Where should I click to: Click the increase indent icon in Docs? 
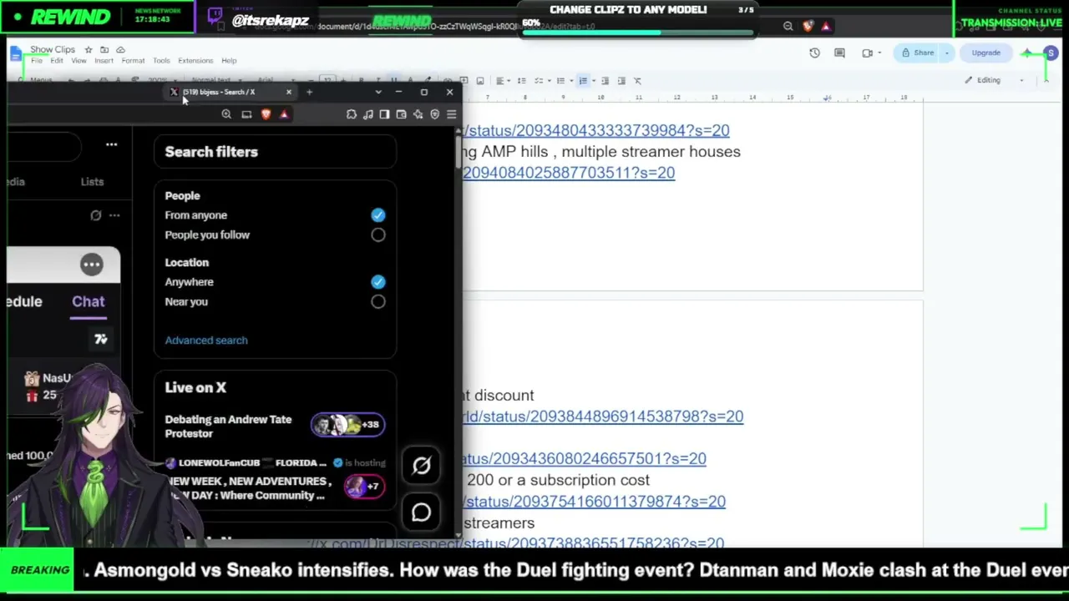pos(621,81)
